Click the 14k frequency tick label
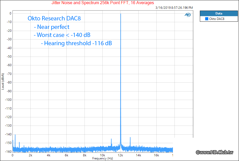Image resolution: width=239 pixels, height=161 pixels. pyautogui.click(x=138, y=155)
